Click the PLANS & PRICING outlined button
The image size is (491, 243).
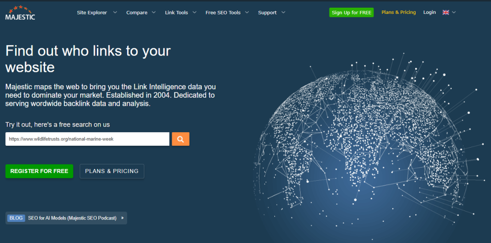click(x=112, y=171)
